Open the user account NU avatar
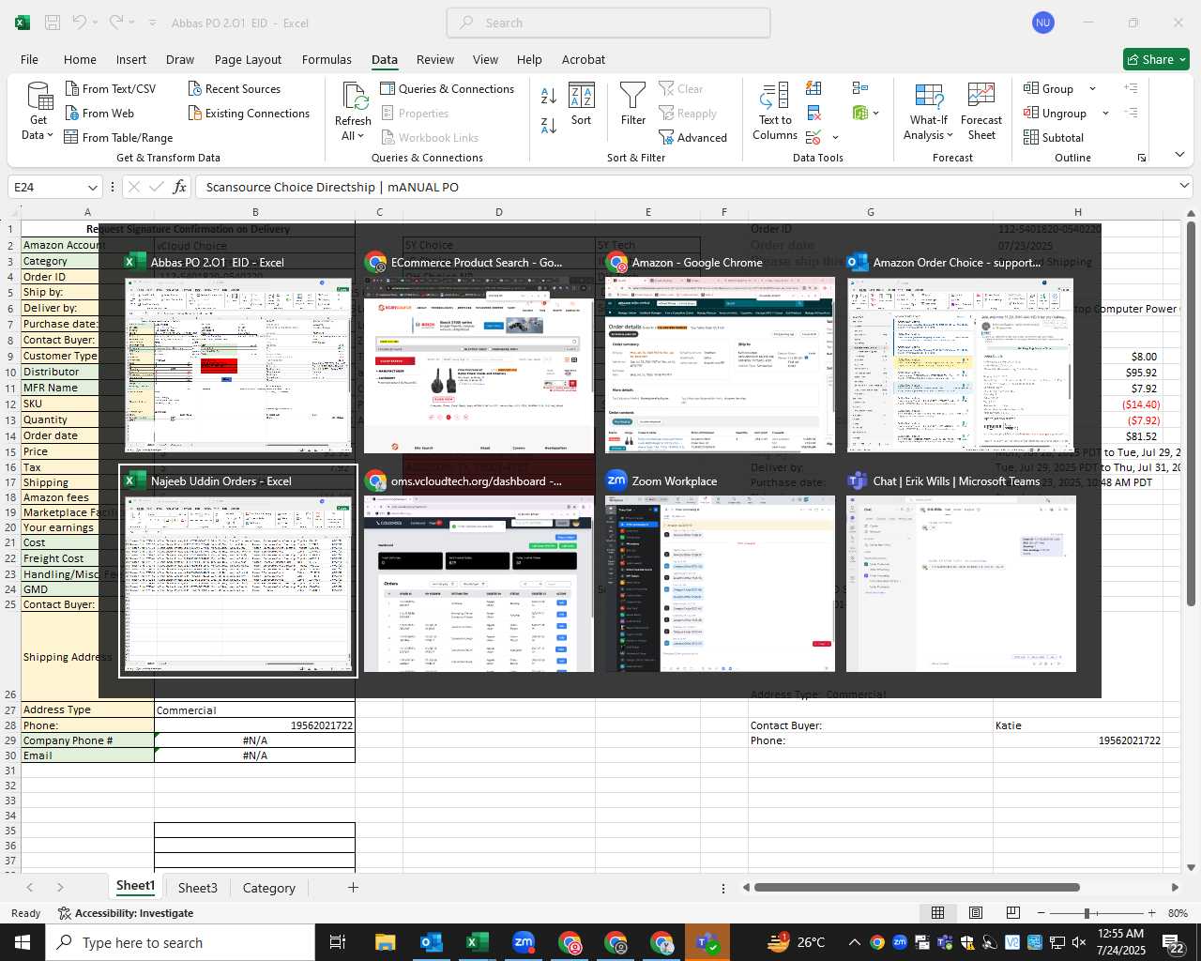 click(x=1042, y=23)
